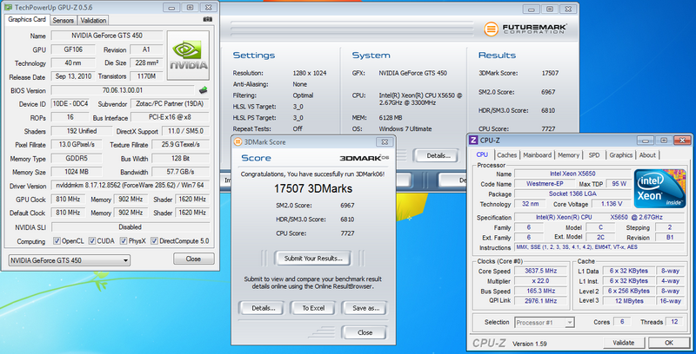Open the Caches tab in CPU-Z
Screen dimensions: 696x354
click(x=507, y=155)
